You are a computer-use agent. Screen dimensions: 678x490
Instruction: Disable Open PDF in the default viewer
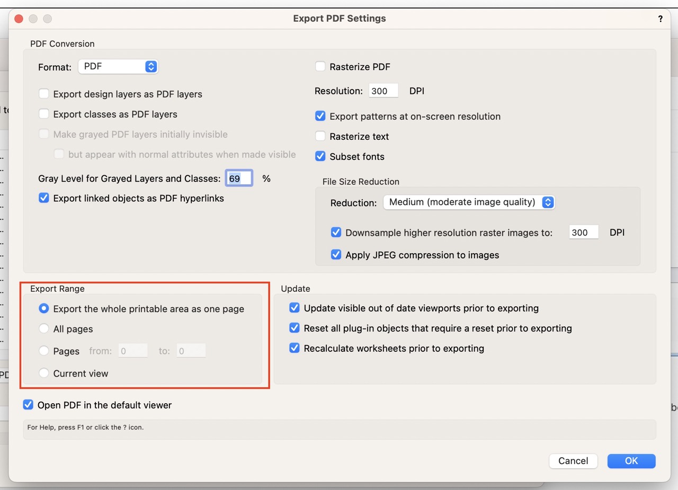tap(28, 405)
